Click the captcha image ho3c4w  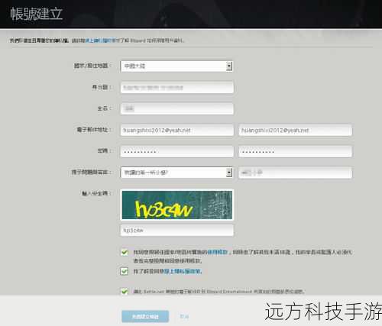[177, 205]
